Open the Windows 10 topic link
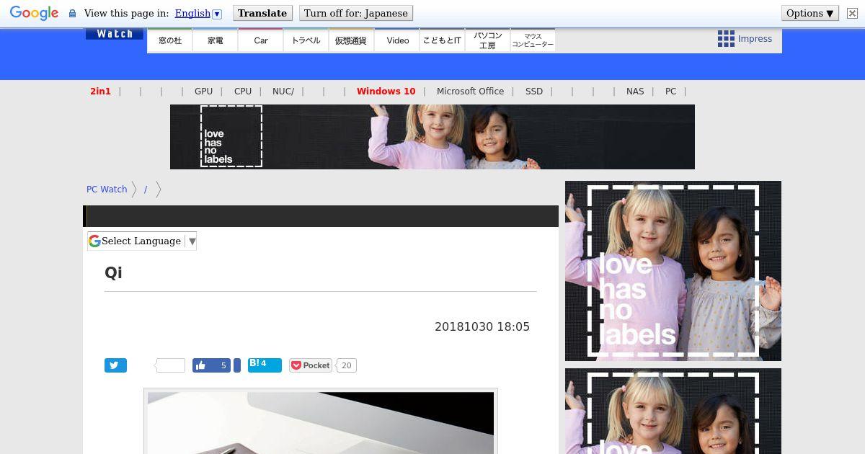The image size is (865, 454). coord(386,92)
